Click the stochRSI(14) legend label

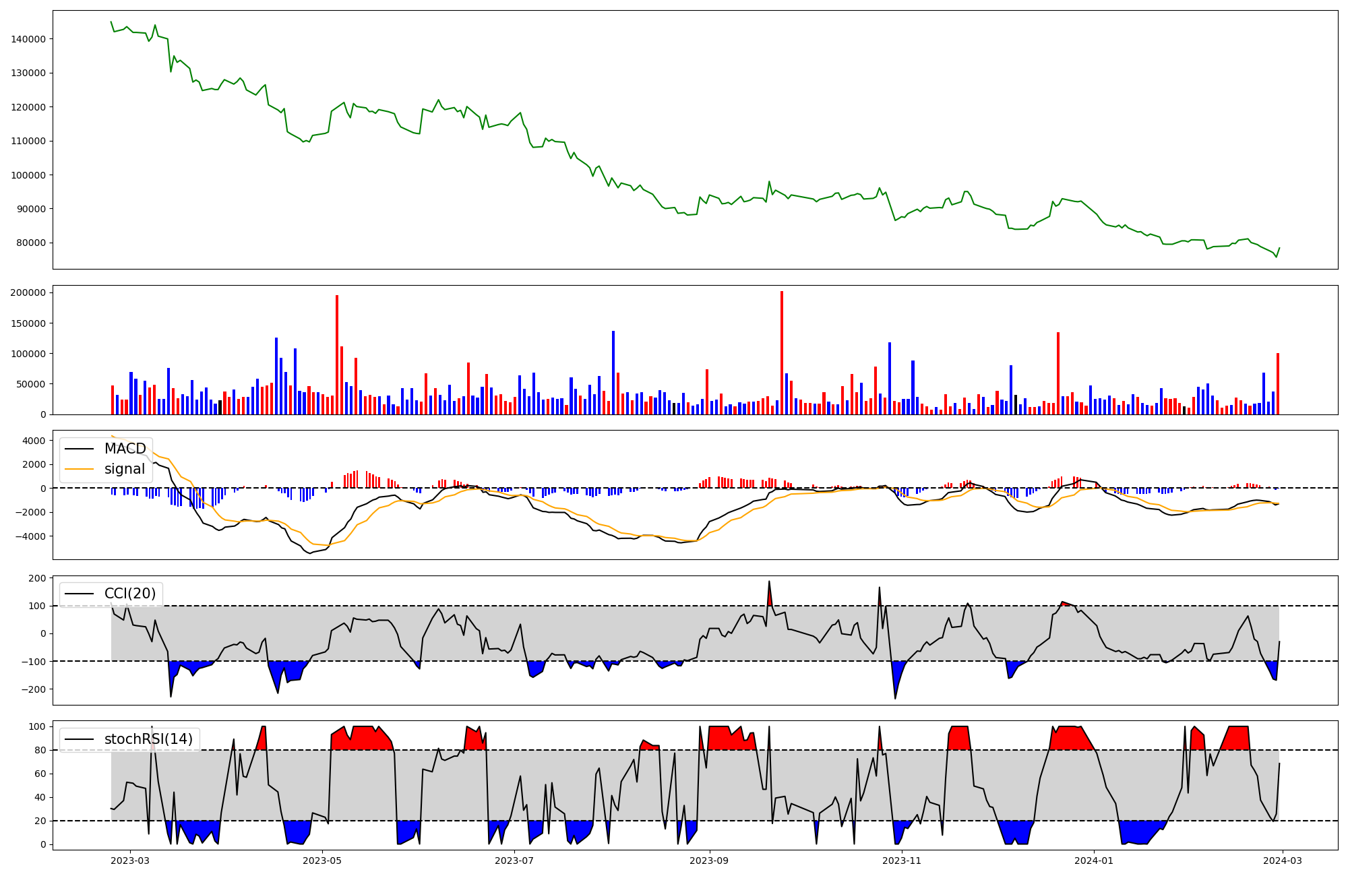point(148,739)
